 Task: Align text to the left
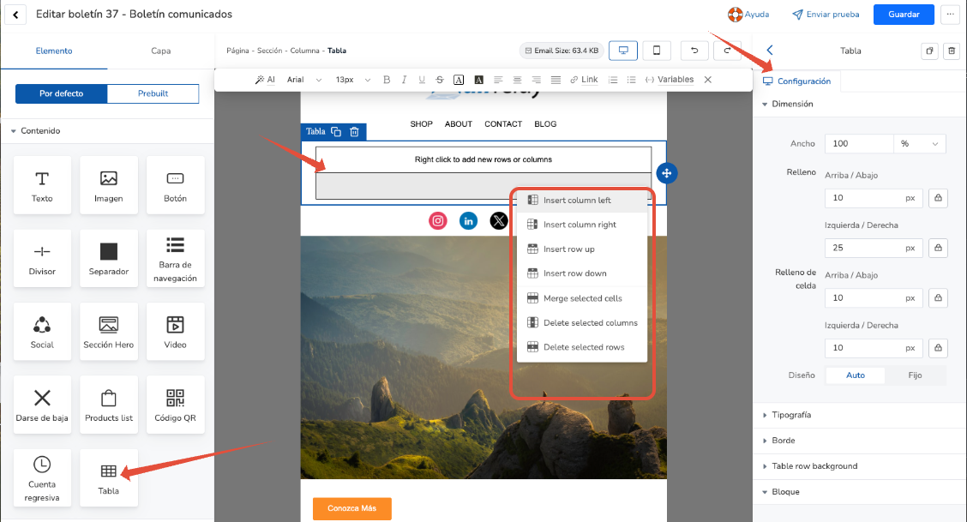[x=498, y=80]
